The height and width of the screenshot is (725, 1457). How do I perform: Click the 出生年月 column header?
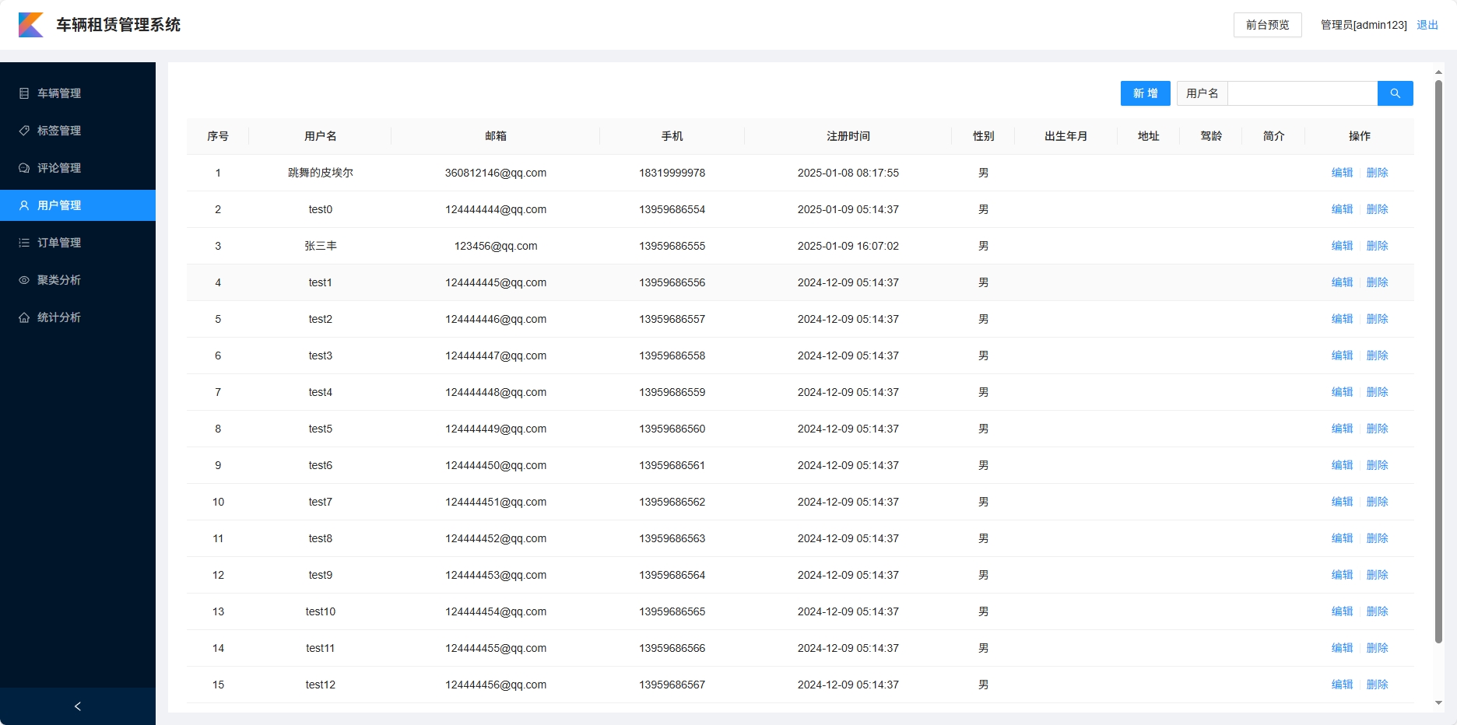coord(1066,136)
